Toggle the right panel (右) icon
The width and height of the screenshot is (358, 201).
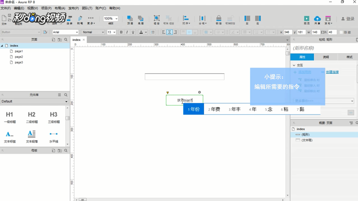pyautogui.click(x=258, y=18)
